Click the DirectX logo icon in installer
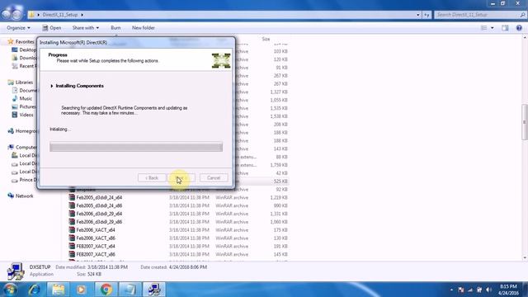The width and height of the screenshot is (528, 297). point(221,60)
